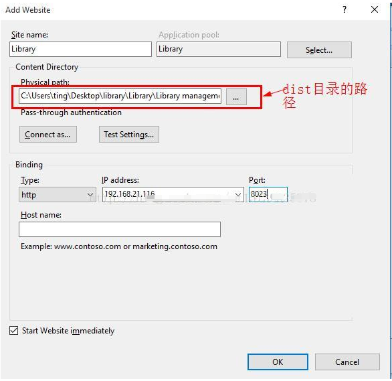Click the Host name text box
Screen dimensions: 392x381
(120, 229)
